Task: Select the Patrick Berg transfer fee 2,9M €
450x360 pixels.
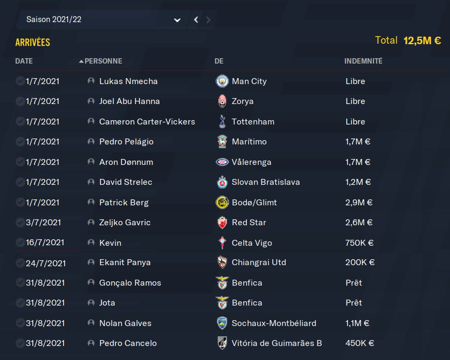Action: pos(359,203)
